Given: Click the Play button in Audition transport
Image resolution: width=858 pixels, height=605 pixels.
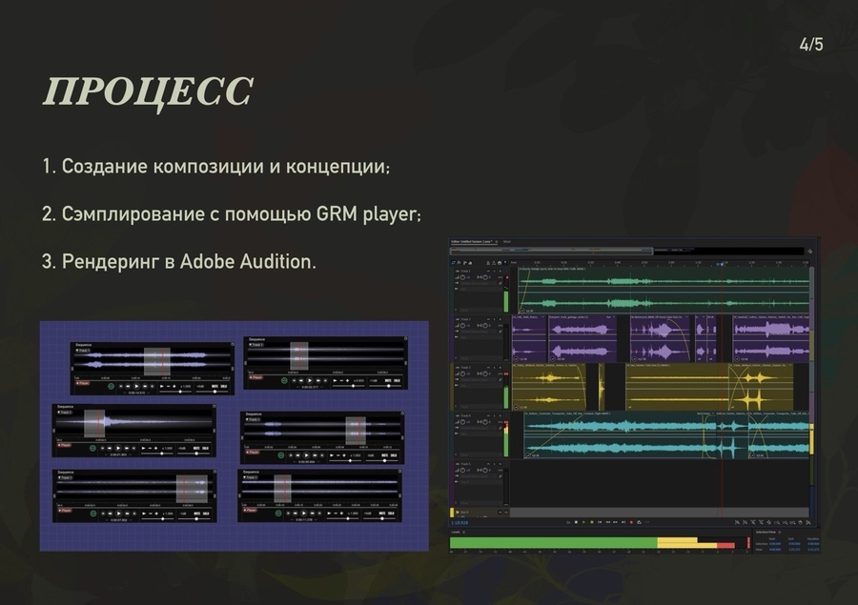Looking at the screenshot, I should coord(583,522).
